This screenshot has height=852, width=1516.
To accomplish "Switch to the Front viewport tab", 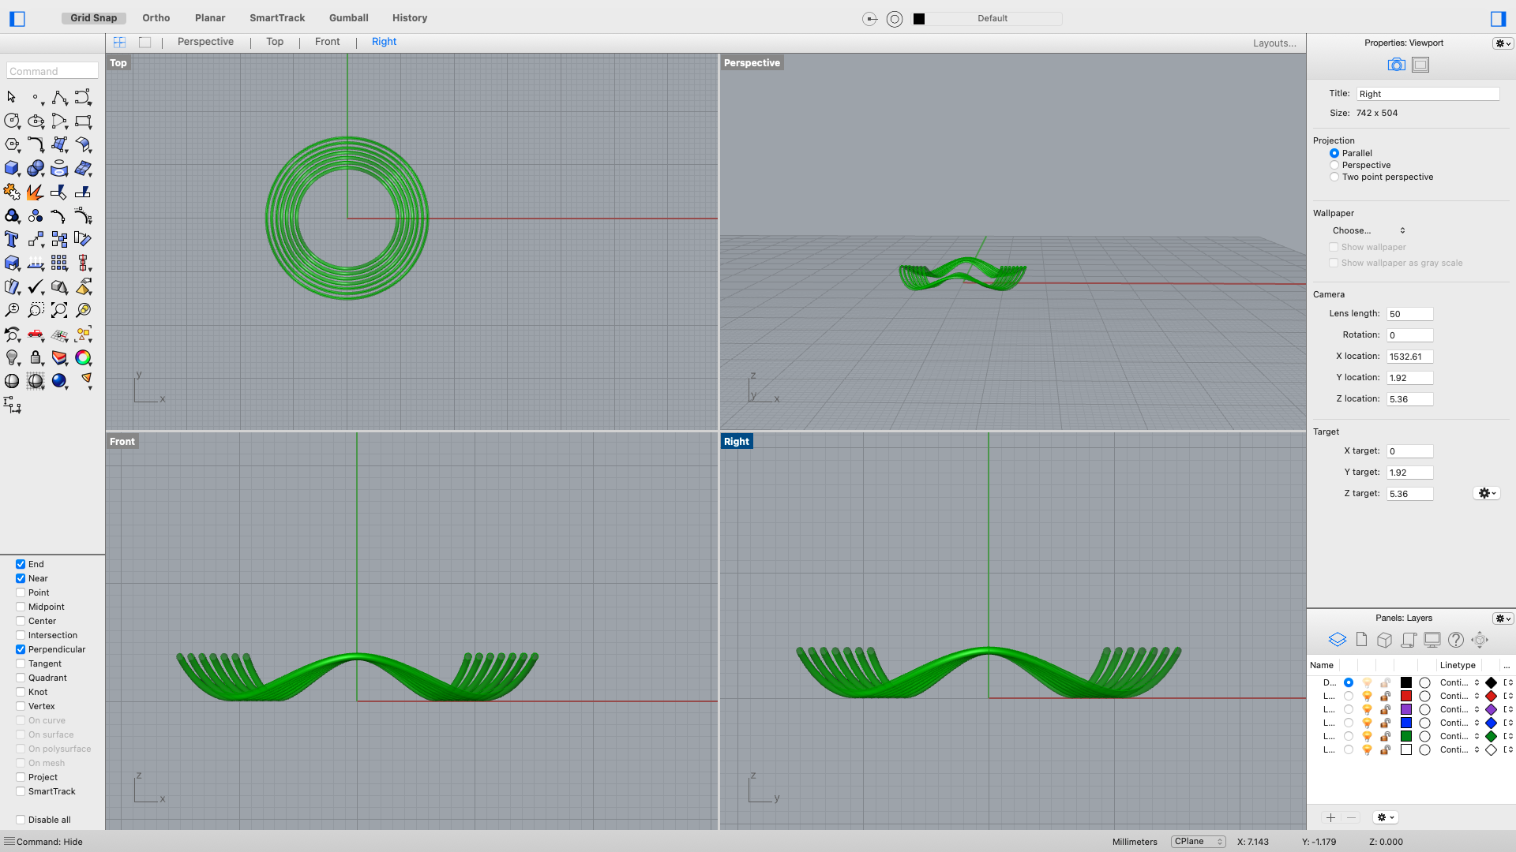I will coord(327,42).
